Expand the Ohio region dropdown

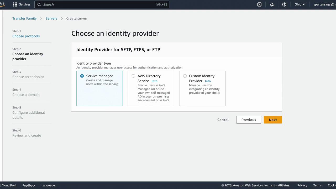pyautogui.click(x=300, y=4)
